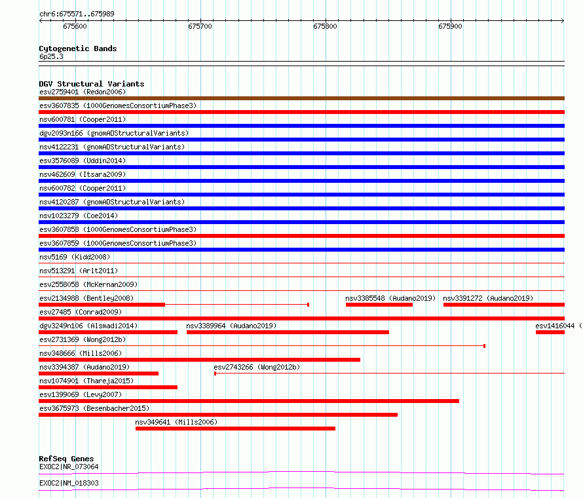The height and width of the screenshot is (498, 583).
Task: Select esv3675973 (Besenbacher2015) label
Action: pyautogui.click(x=94, y=408)
